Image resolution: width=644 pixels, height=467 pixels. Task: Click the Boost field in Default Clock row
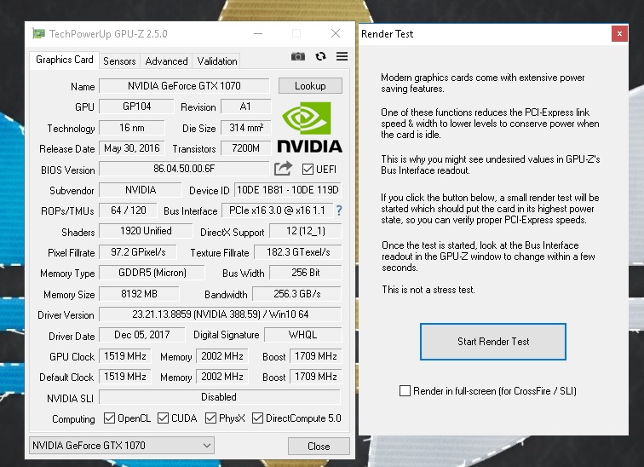click(x=316, y=377)
